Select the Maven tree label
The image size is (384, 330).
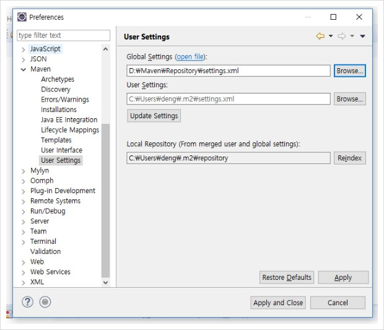point(40,69)
